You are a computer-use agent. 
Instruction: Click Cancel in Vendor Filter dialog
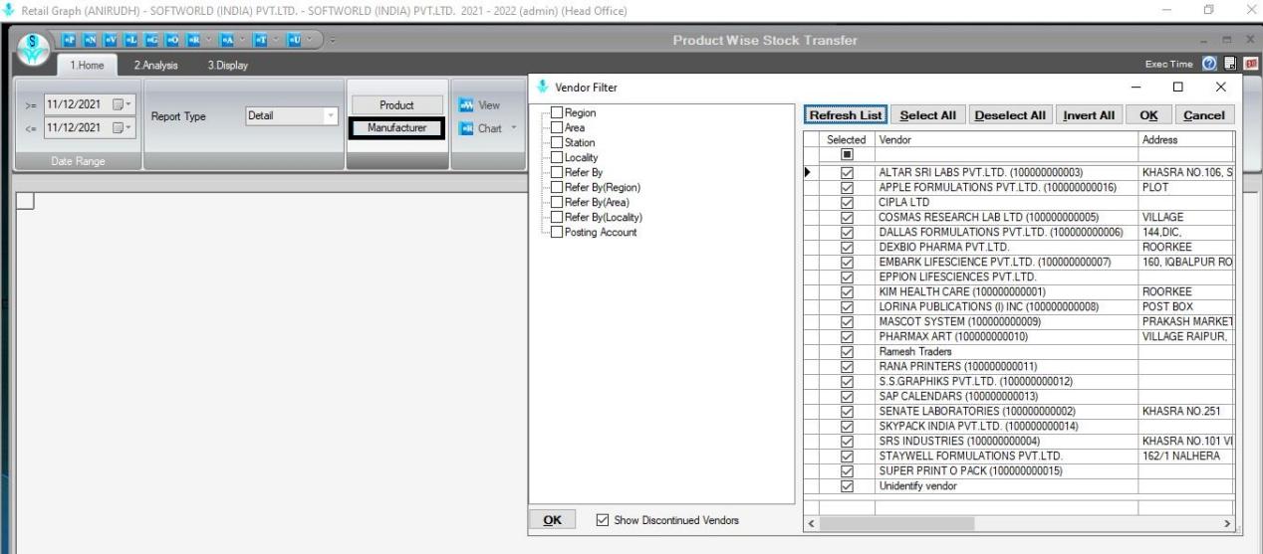(1203, 115)
